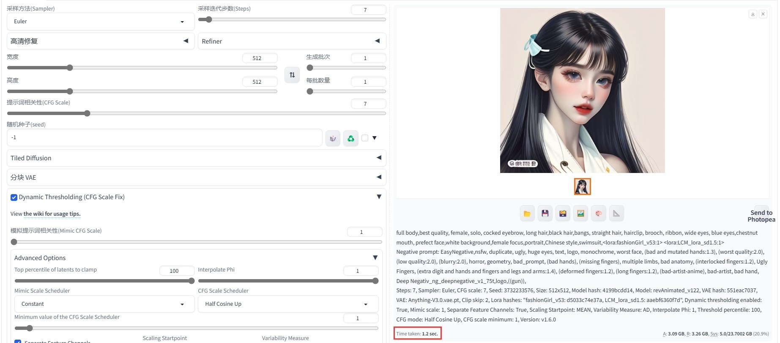Enable the extra seed options checkbox

(365, 138)
